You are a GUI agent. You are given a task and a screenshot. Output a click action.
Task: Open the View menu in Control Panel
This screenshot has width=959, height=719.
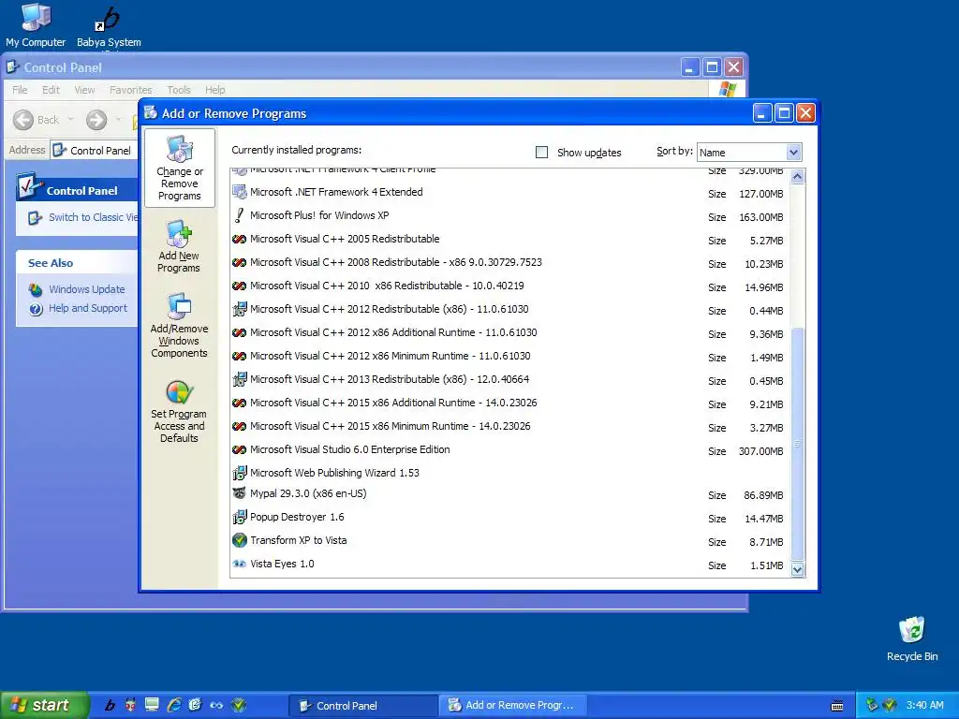tap(84, 90)
